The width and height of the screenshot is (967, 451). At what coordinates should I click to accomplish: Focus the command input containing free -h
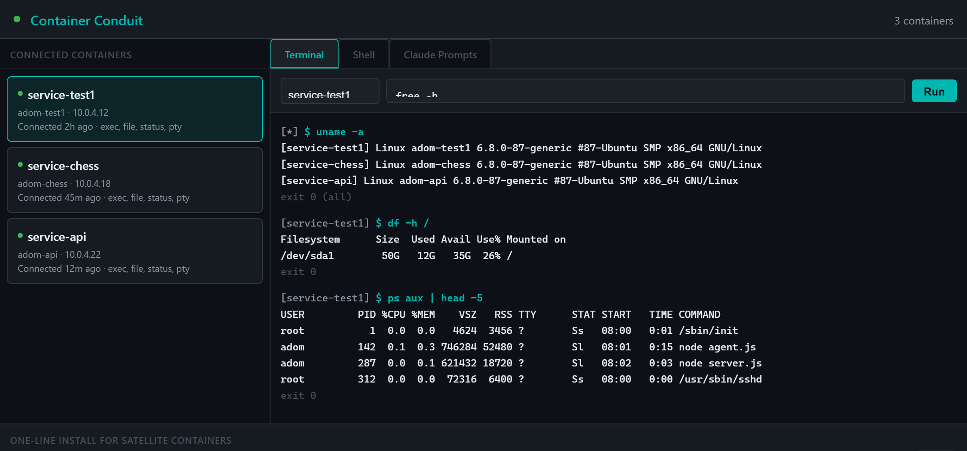pos(645,91)
